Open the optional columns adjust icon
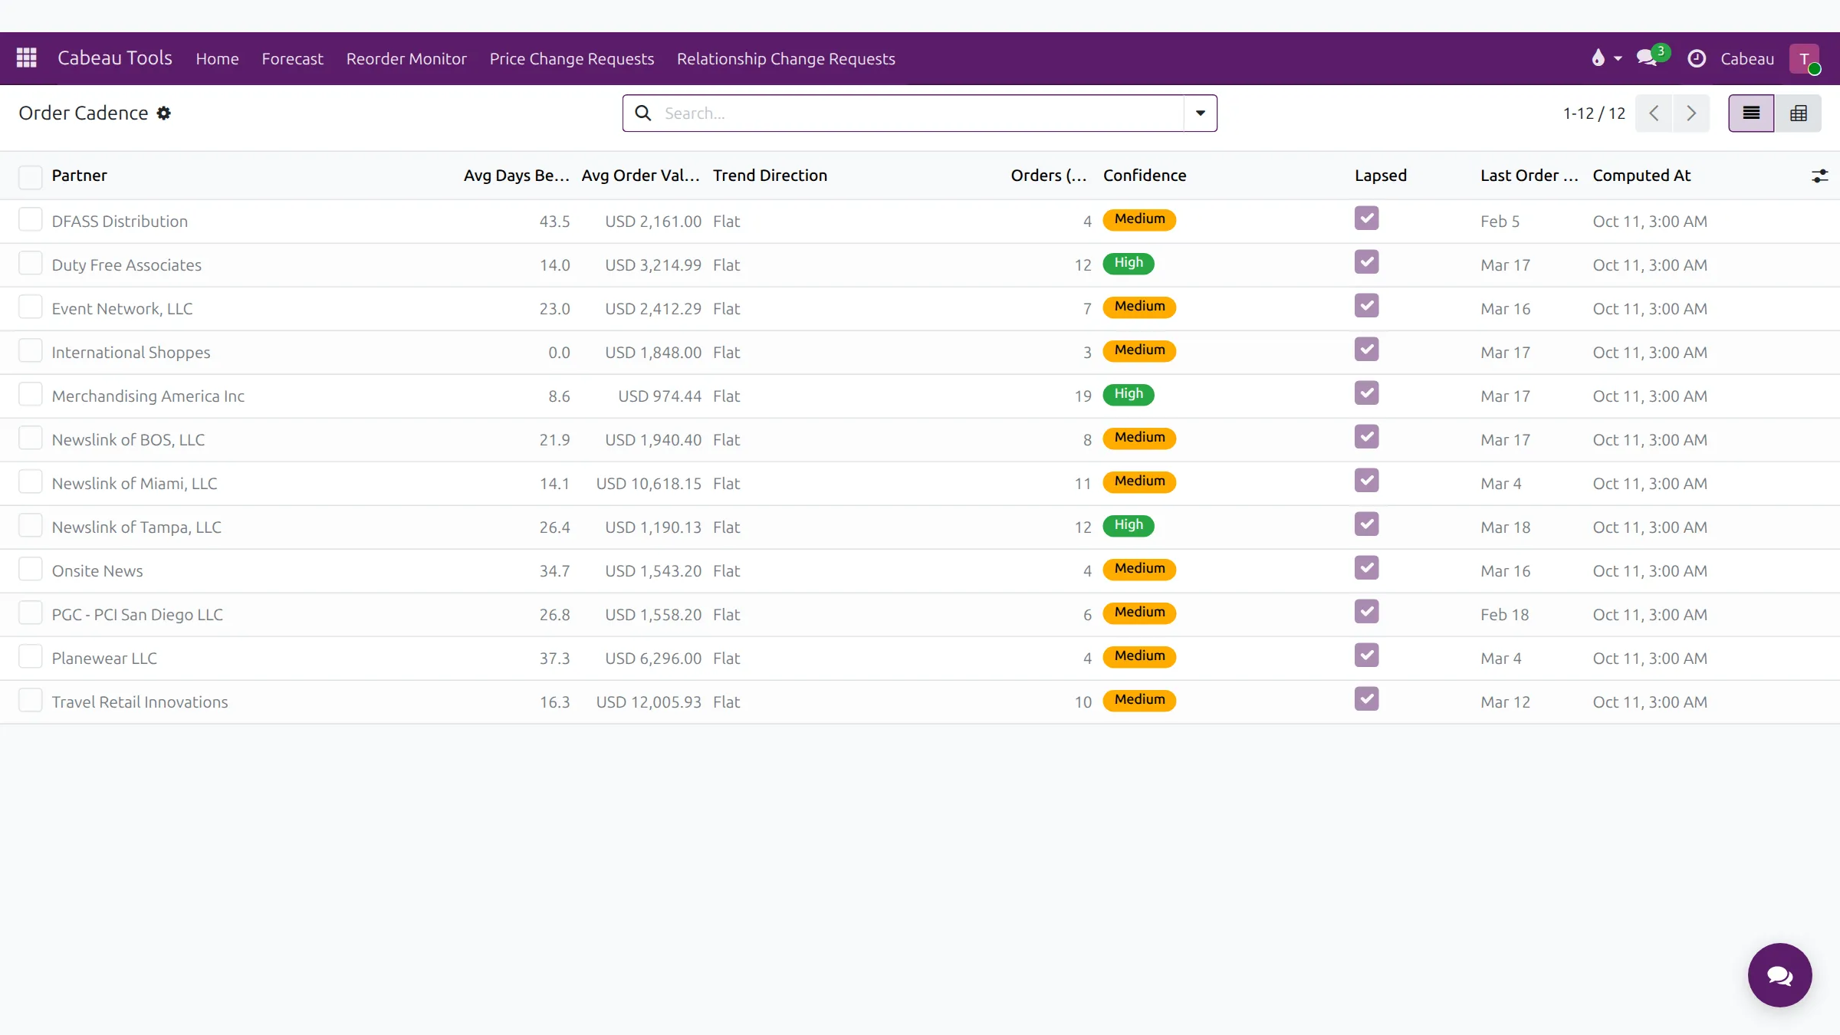 point(1819,176)
